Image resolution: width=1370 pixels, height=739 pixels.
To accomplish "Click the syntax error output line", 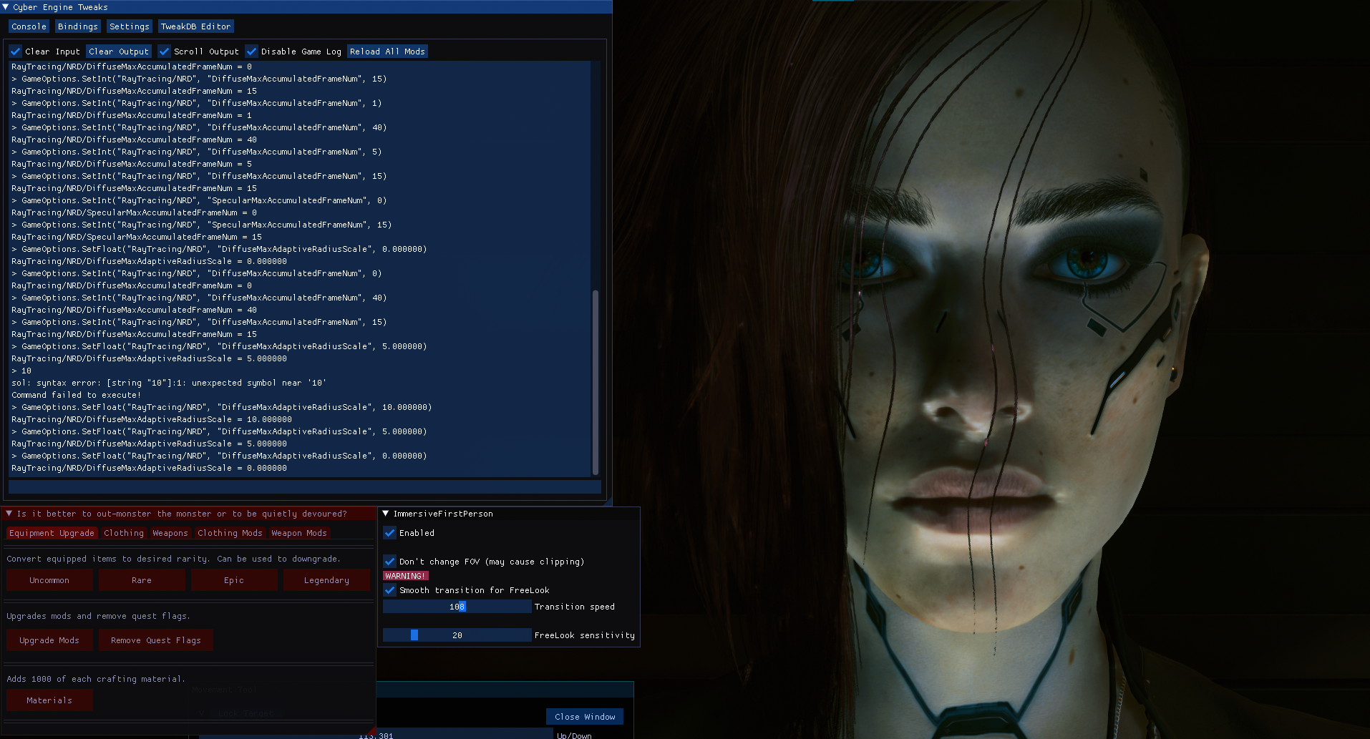I will (x=169, y=383).
